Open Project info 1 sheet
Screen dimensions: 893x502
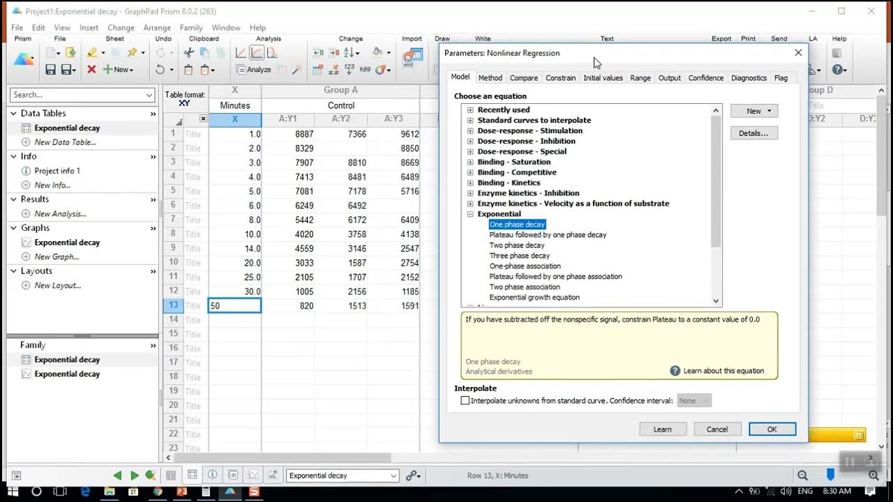point(57,171)
